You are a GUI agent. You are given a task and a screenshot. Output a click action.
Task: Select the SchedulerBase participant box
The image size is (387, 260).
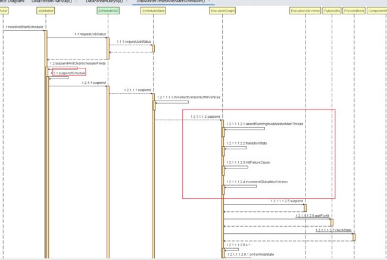point(153,11)
